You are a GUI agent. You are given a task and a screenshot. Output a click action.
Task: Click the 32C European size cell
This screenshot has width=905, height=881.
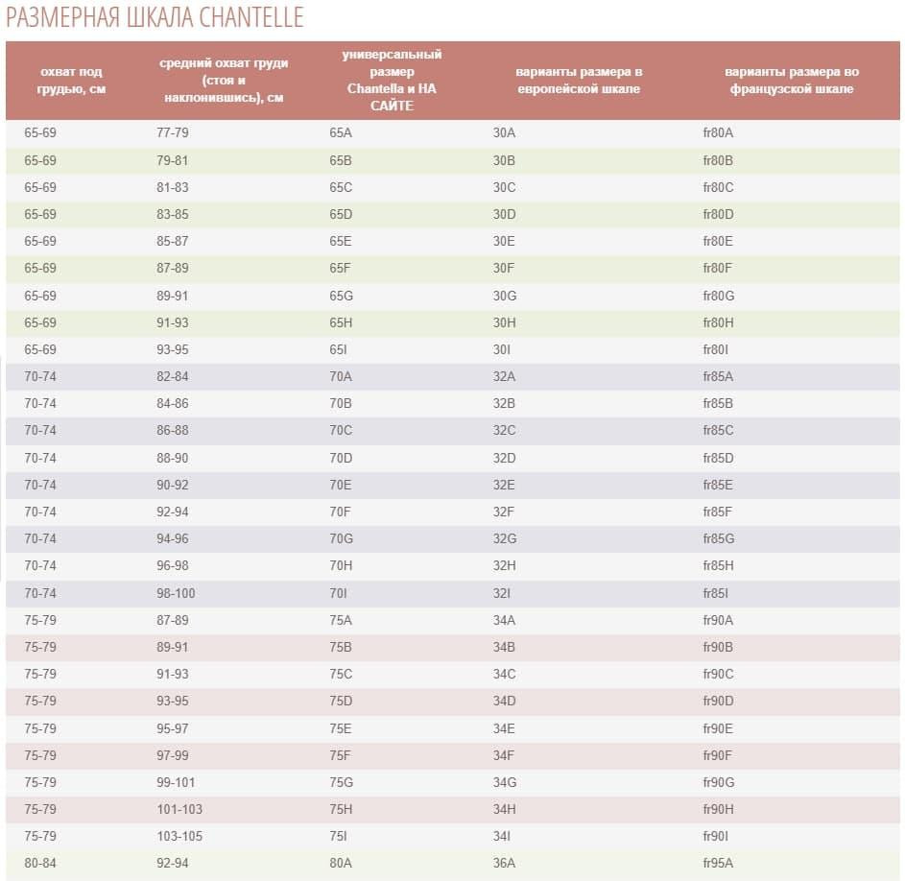click(x=504, y=430)
